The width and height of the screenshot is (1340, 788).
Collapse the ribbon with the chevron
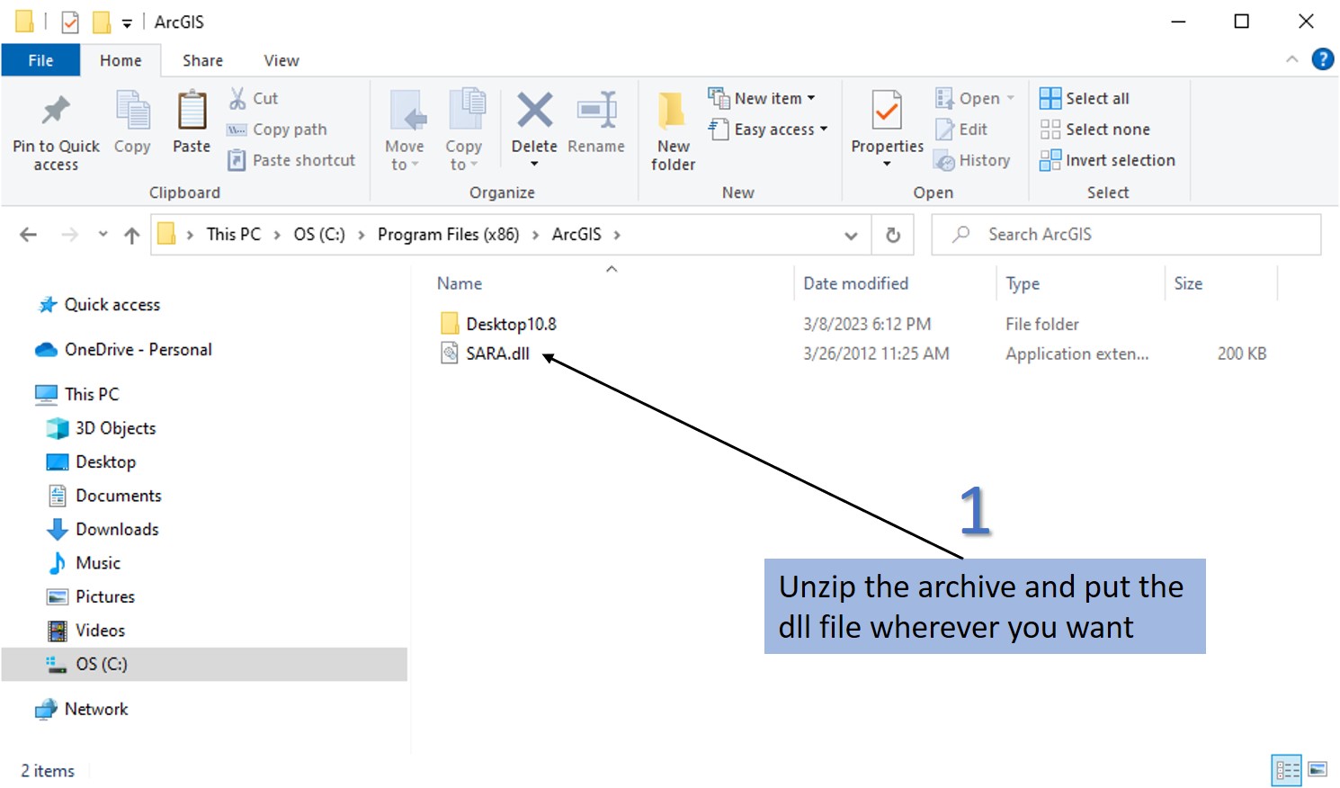(x=1292, y=59)
